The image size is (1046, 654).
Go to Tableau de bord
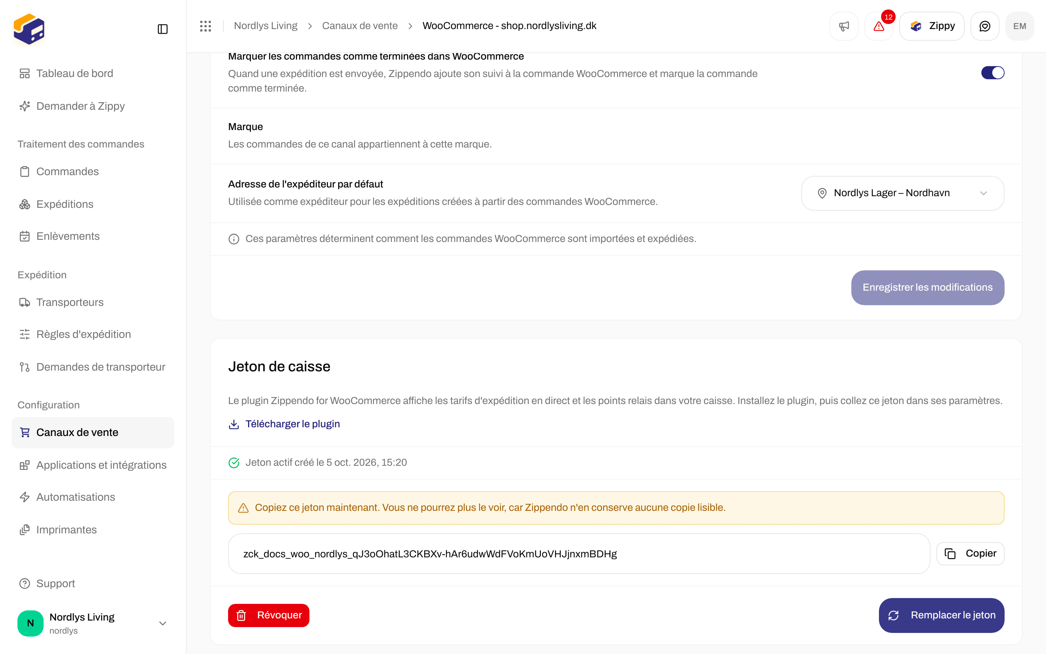point(93,73)
